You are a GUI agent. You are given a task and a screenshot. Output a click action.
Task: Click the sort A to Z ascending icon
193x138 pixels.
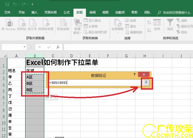click(149, 22)
